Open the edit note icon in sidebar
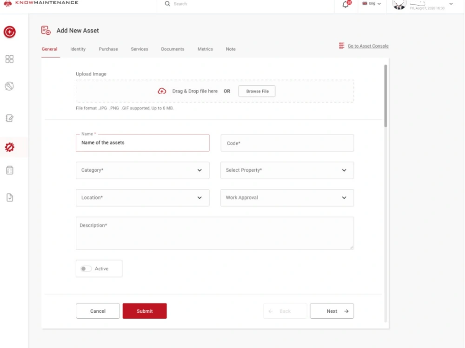465x348 pixels. 9,118
